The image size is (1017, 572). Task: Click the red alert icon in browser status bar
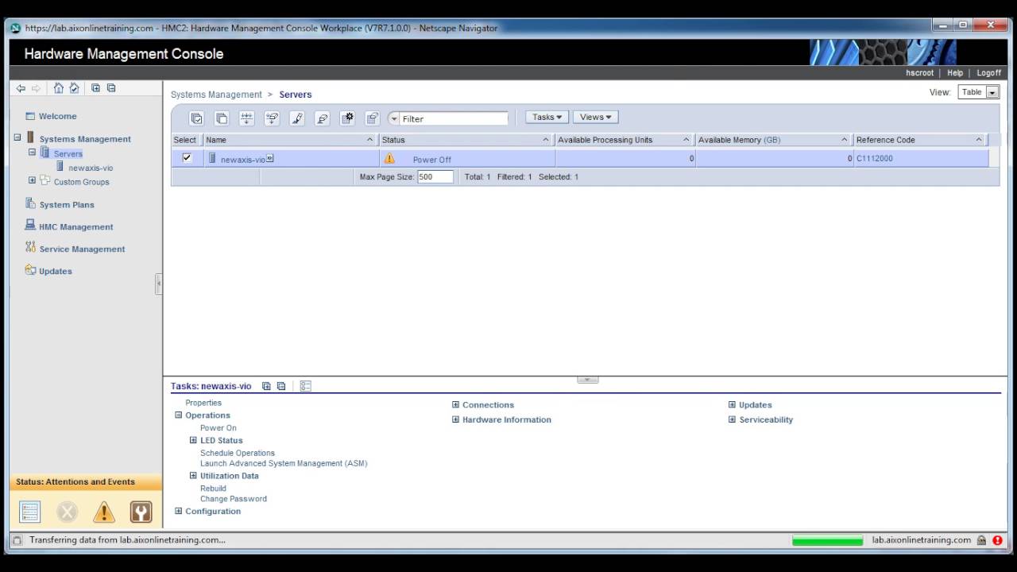point(997,540)
